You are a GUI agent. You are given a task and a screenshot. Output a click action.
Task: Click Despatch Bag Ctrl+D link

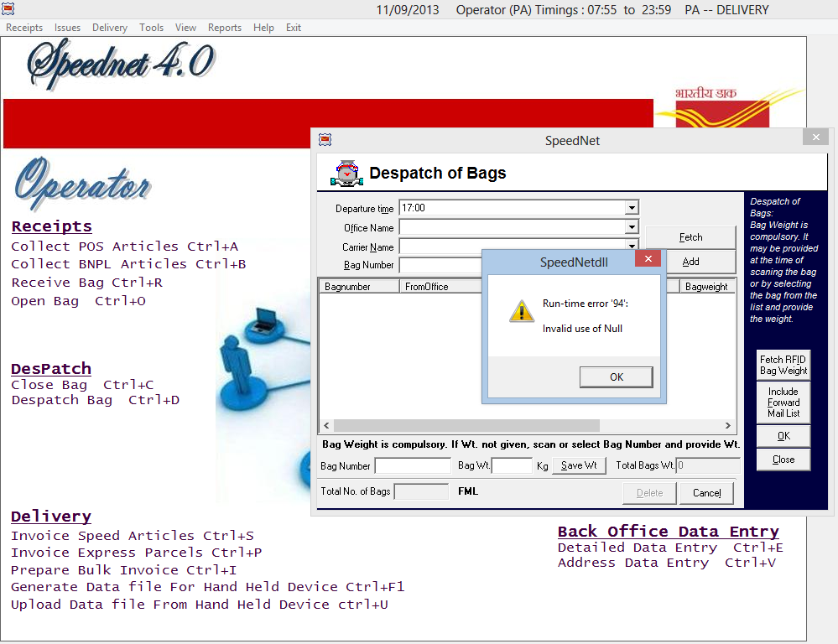pyautogui.click(x=95, y=400)
